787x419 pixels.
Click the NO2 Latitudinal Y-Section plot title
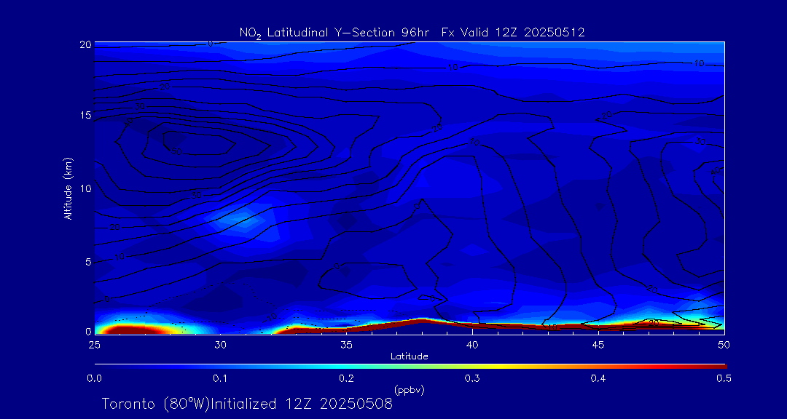(x=412, y=33)
